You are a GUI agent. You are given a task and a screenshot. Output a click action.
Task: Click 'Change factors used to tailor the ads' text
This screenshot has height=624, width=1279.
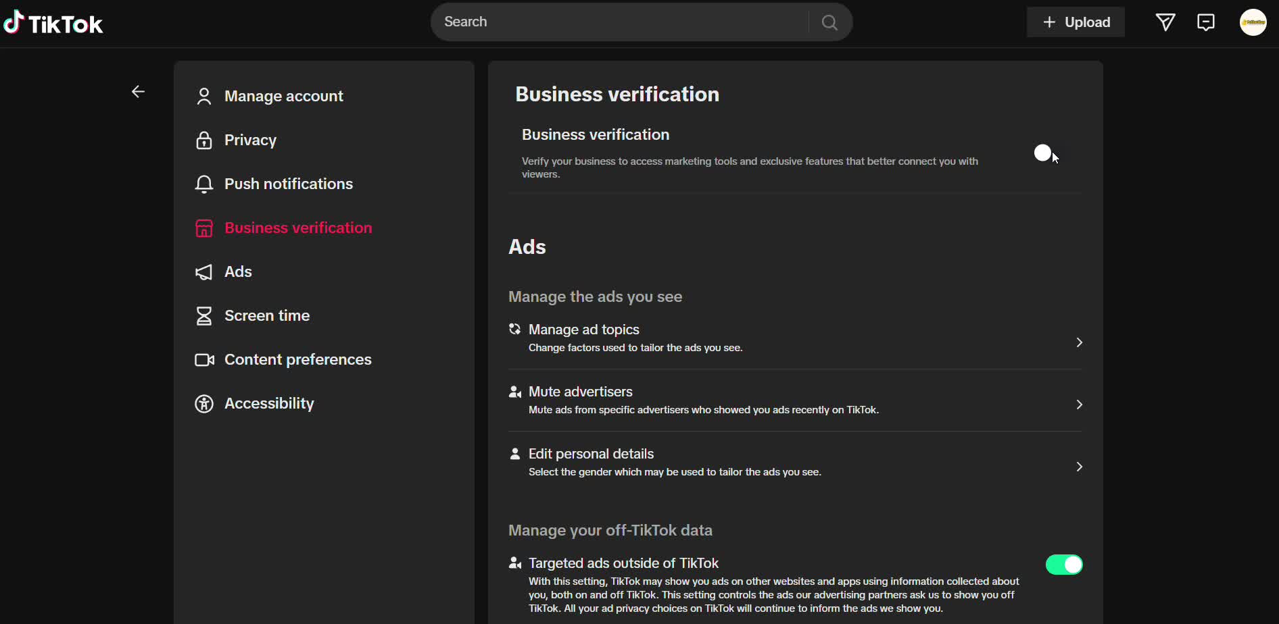[635, 348]
